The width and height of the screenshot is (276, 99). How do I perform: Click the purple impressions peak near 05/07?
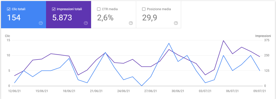pos(223,40)
